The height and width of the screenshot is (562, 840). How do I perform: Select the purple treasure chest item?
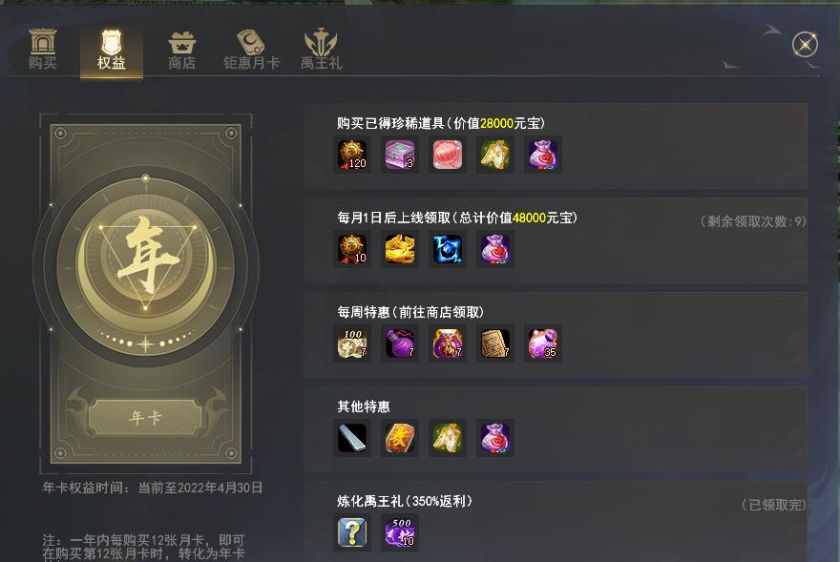(400, 155)
